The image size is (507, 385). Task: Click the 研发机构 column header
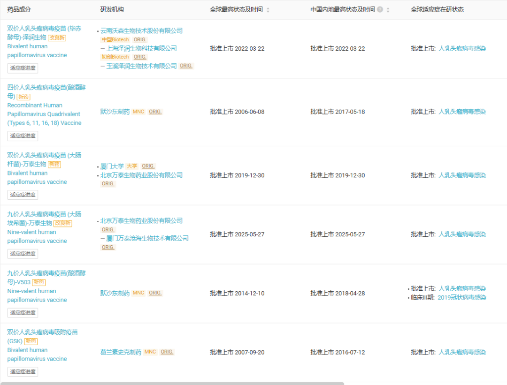coord(112,10)
